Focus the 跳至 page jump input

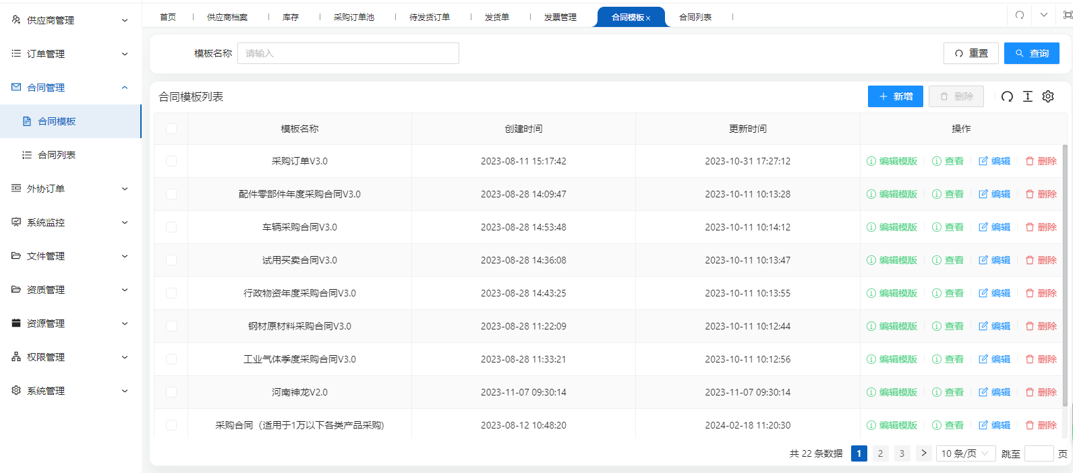[x=1039, y=453]
